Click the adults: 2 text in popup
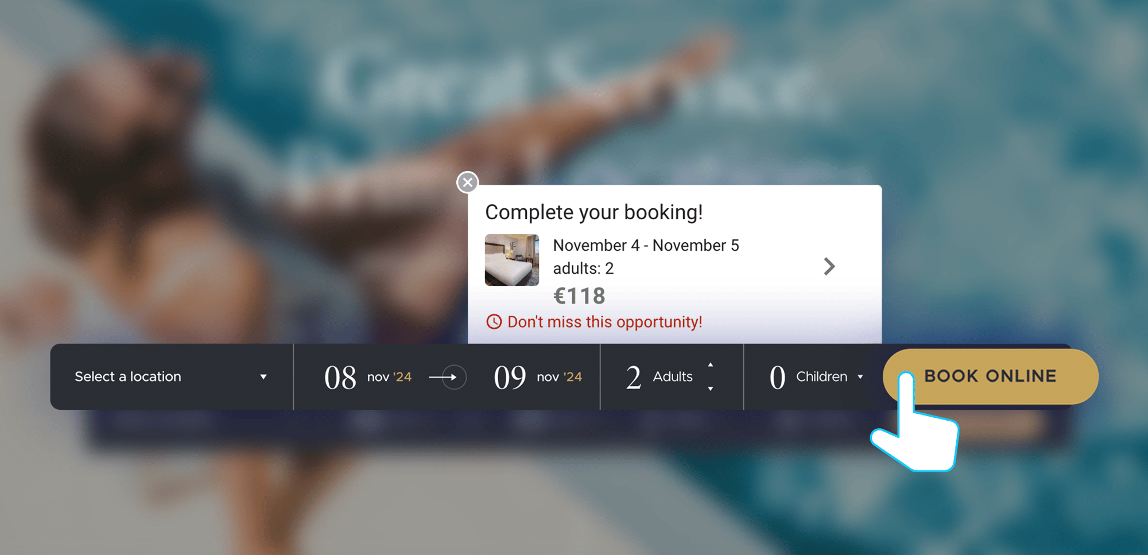This screenshot has width=1148, height=555. [x=583, y=269]
